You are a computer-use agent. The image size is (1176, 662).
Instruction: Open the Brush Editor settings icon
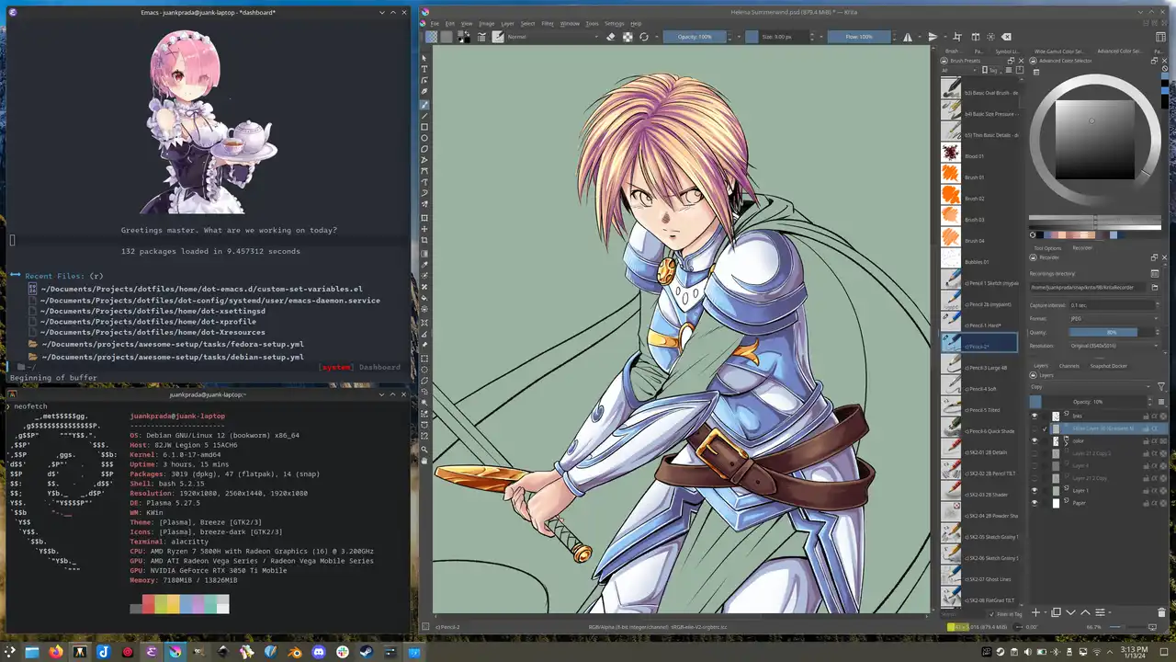pos(481,37)
